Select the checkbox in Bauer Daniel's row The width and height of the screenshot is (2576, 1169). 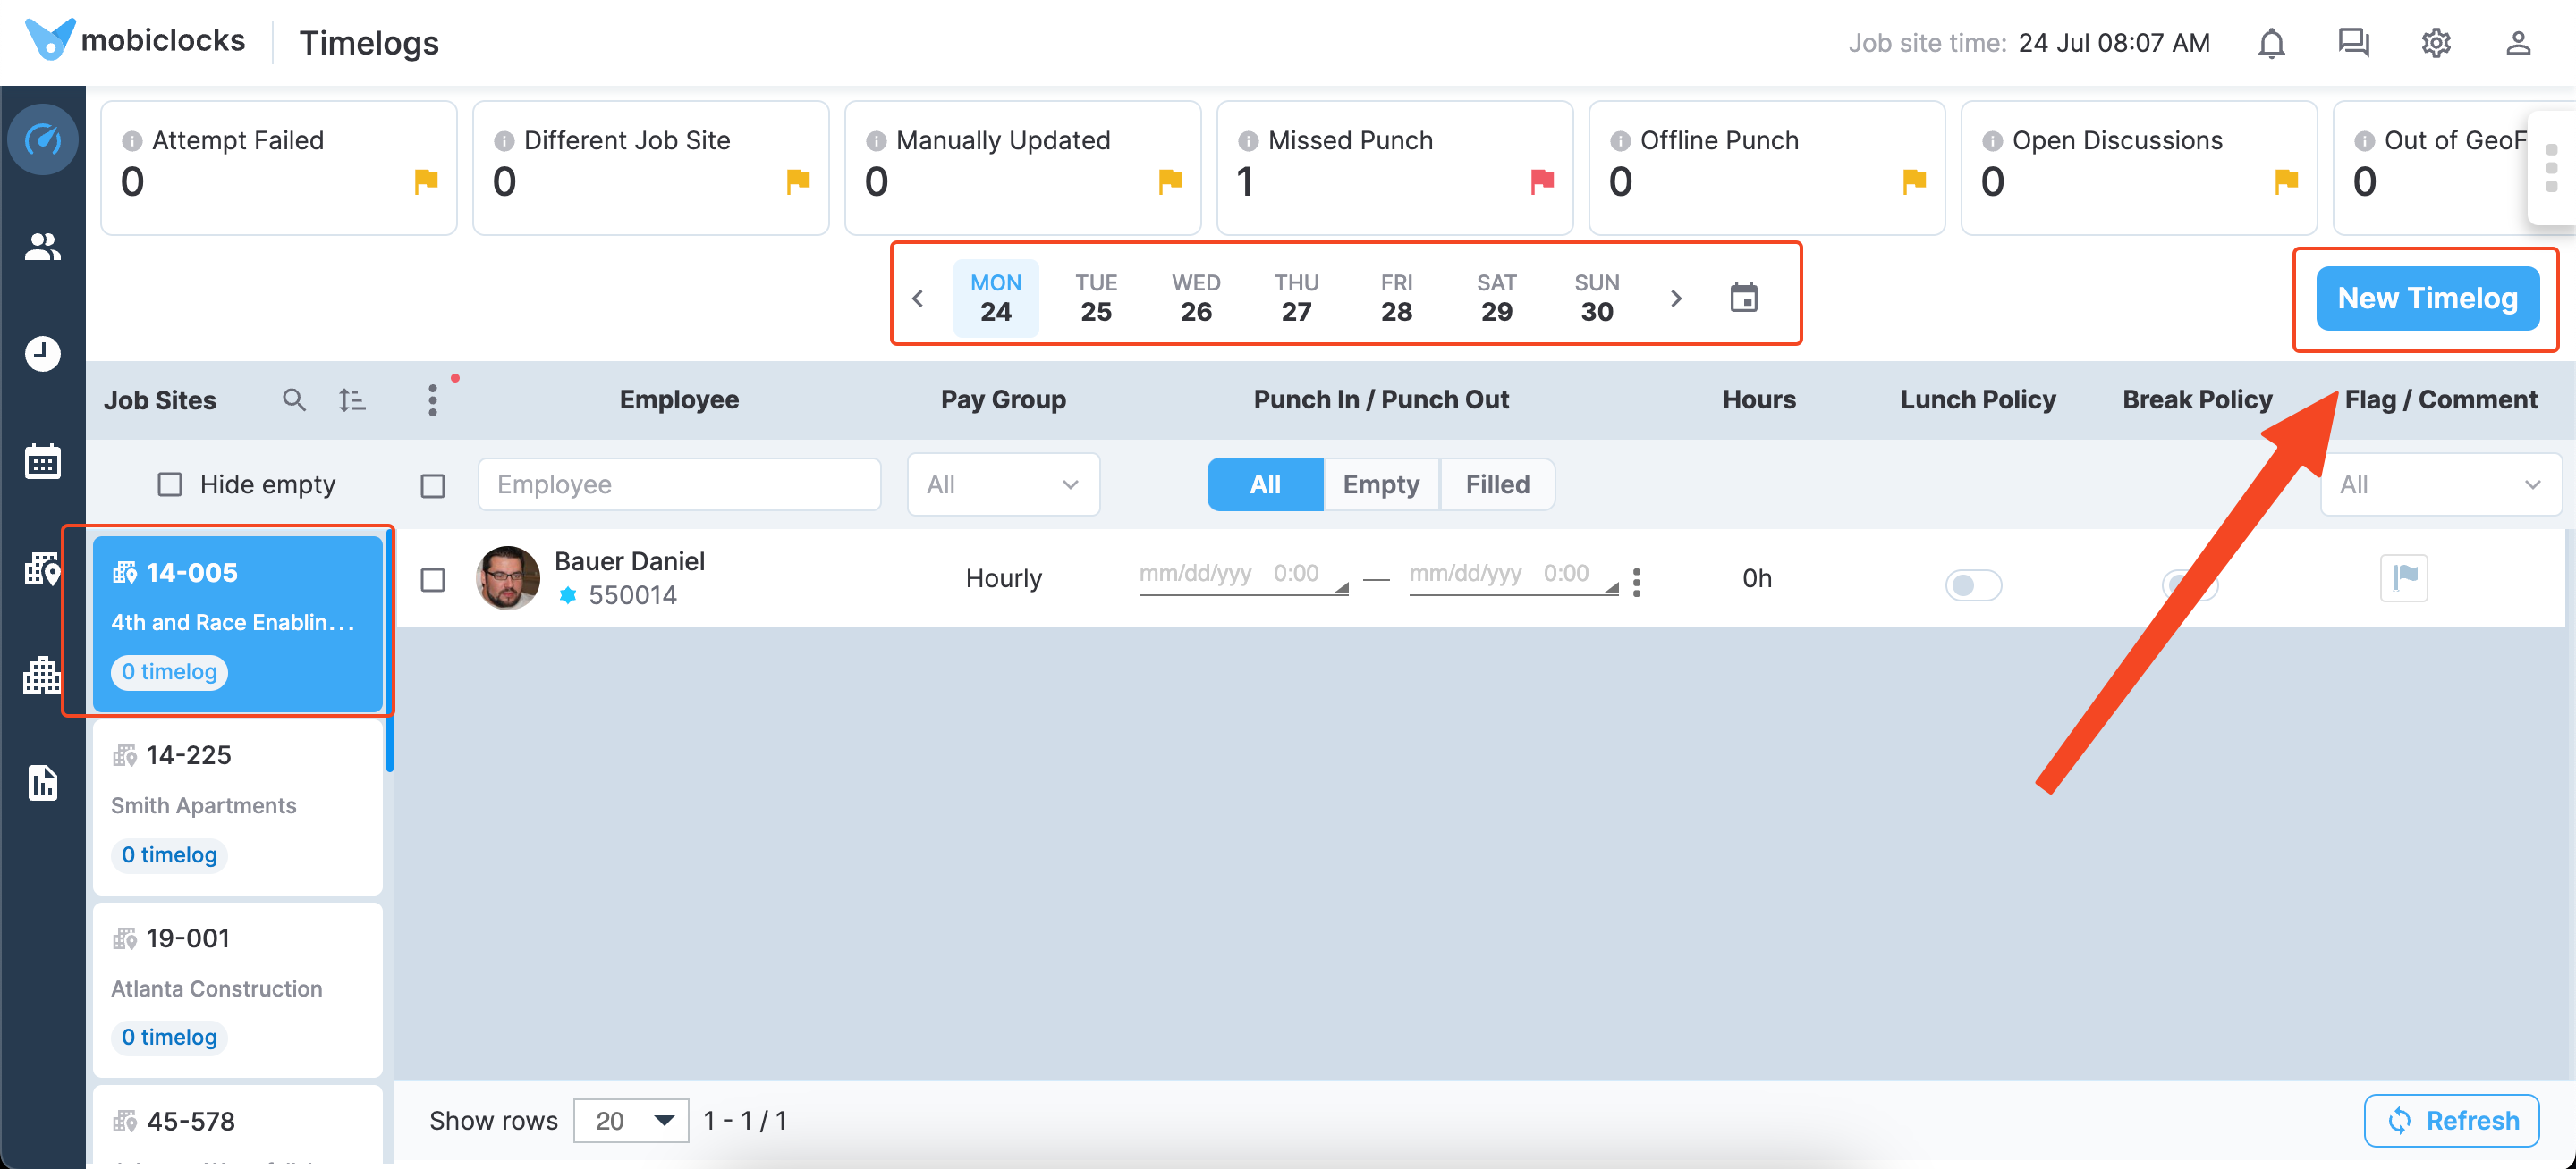(434, 579)
